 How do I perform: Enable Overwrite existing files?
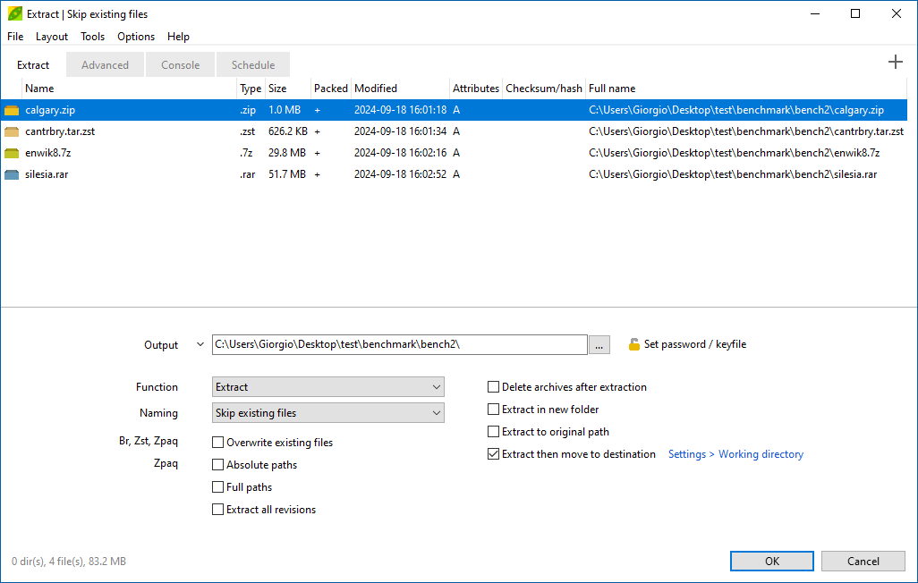pyautogui.click(x=217, y=442)
